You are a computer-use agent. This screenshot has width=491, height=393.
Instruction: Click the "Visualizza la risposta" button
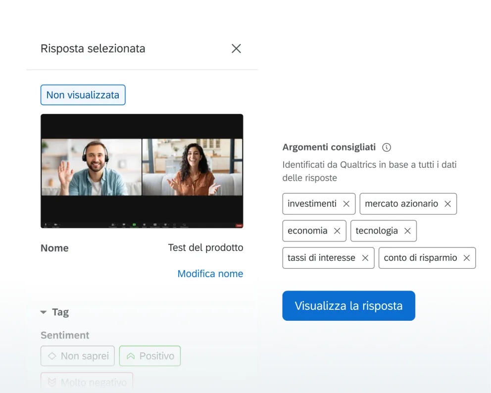tap(348, 305)
